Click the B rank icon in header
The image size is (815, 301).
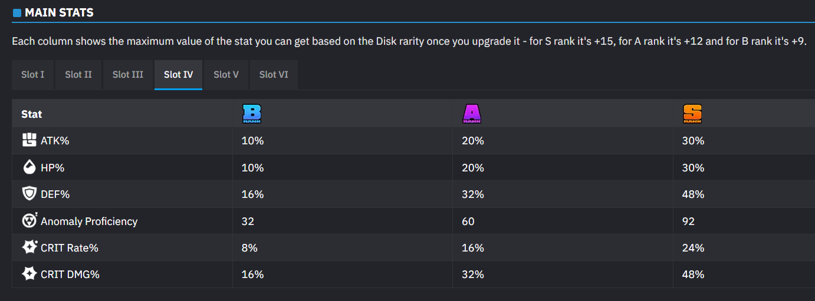252,114
